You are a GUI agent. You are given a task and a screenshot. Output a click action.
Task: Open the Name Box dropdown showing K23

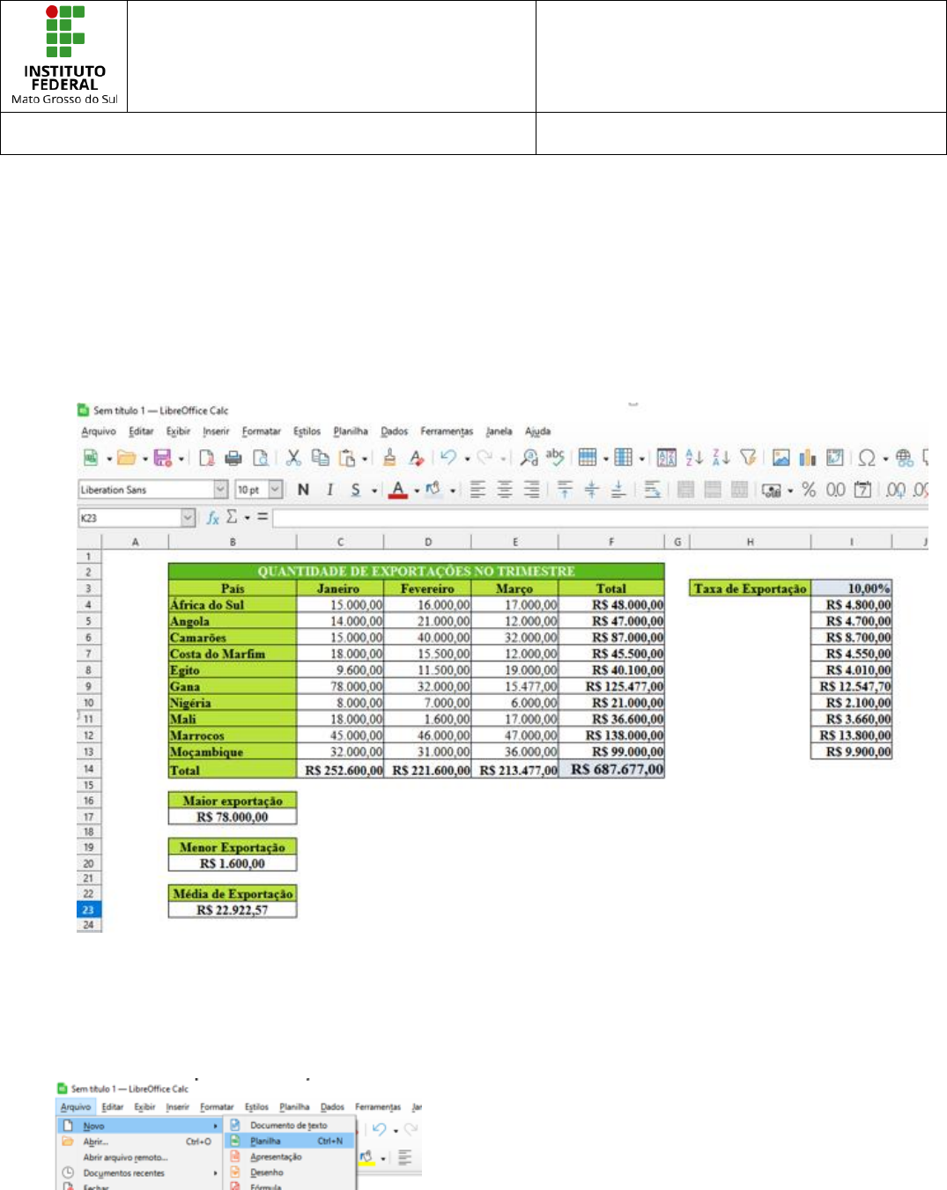188,518
